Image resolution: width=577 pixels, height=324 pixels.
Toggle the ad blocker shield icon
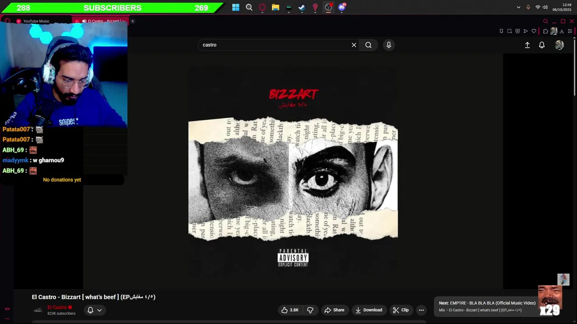click(517, 31)
